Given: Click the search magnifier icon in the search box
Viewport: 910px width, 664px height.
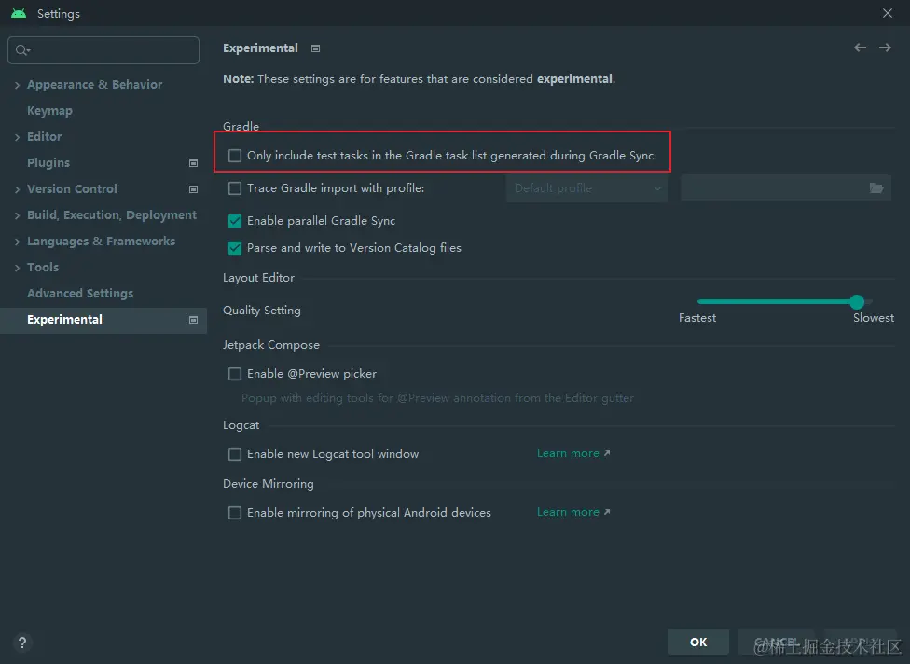Looking at the screenshot, I should click(22, 50).
